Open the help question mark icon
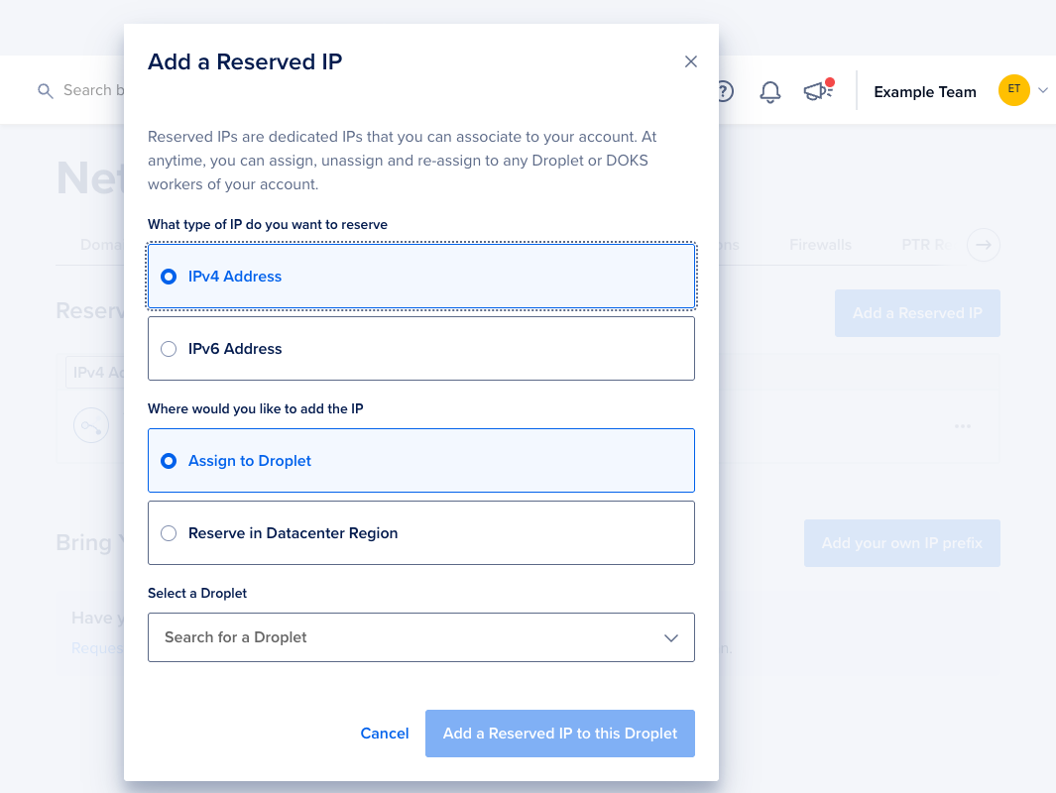The image size is (1056, 793). coord(726,91)
